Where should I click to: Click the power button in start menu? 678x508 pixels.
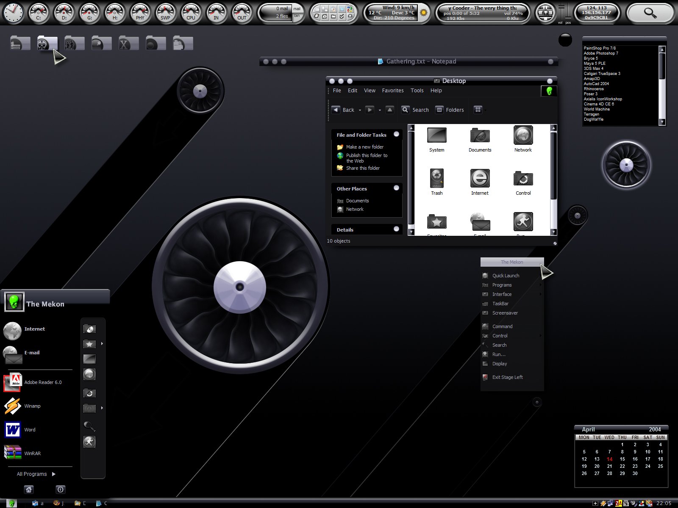click(60, 489)
